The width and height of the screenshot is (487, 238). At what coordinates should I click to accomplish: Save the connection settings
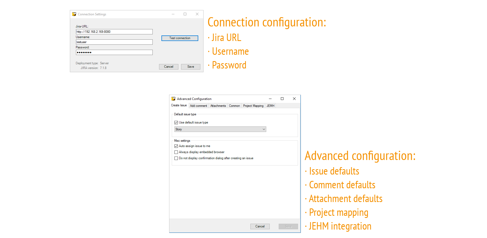click(191, 67)
